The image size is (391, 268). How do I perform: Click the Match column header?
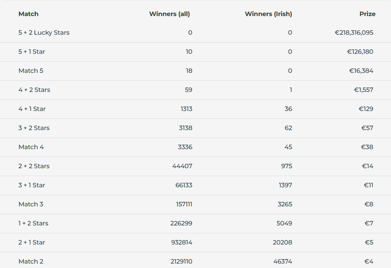point(29,14)
